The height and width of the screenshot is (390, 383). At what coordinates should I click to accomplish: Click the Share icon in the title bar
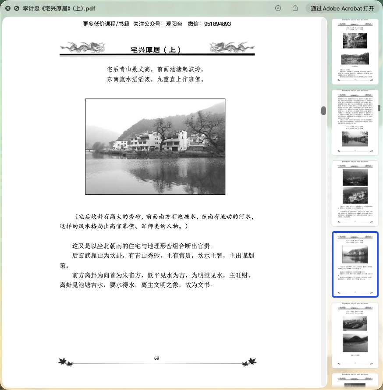(295, 8)
